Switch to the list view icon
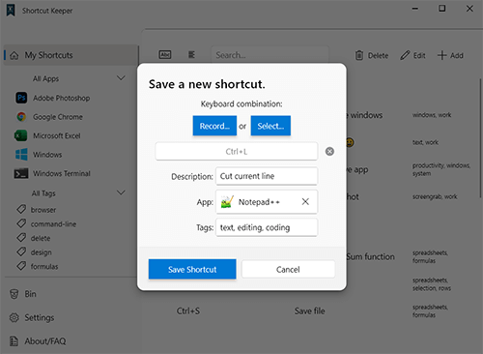Screen dimensions: 483x354 pos(191,55)
